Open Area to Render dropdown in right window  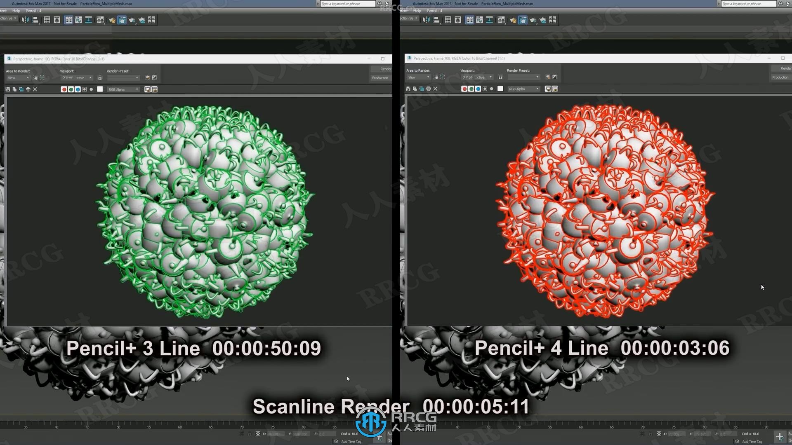click(418, 77)
